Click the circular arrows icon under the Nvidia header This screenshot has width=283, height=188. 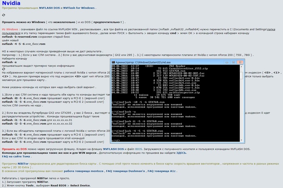[4, 15]
